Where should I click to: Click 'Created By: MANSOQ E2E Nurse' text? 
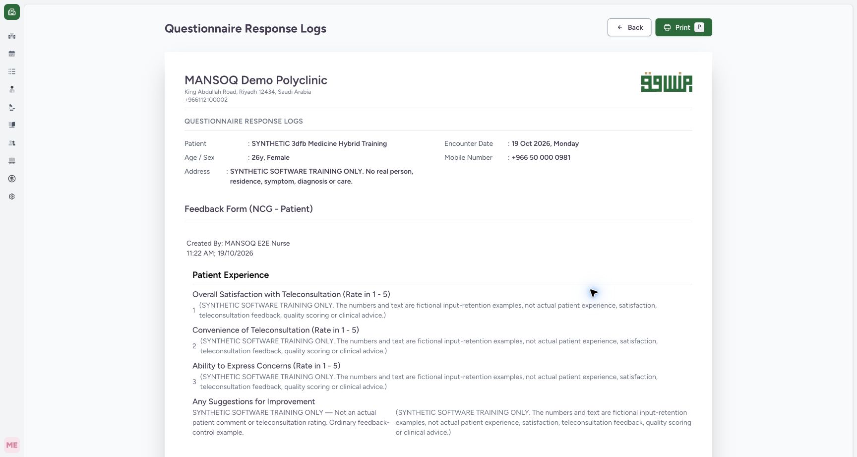tap(238, 243)
